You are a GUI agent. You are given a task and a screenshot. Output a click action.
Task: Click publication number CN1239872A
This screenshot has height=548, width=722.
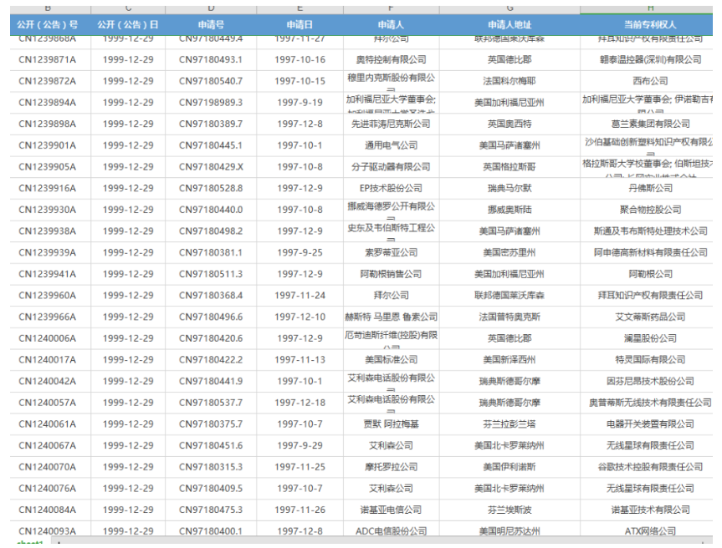[x=48, y=81]
